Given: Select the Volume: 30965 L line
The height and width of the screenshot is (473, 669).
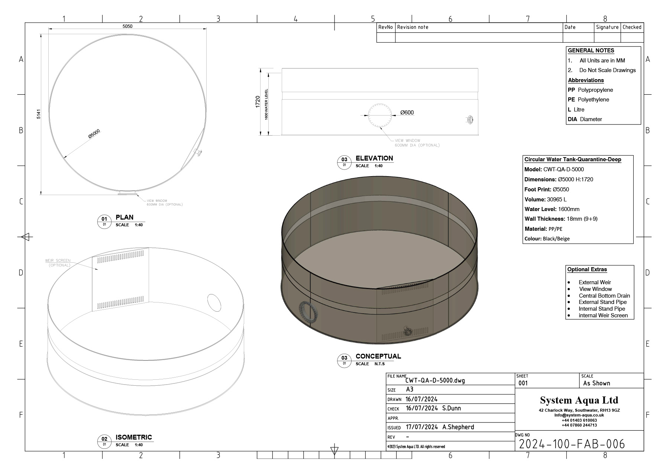Looking at the screenshot, I should (546, 200).
